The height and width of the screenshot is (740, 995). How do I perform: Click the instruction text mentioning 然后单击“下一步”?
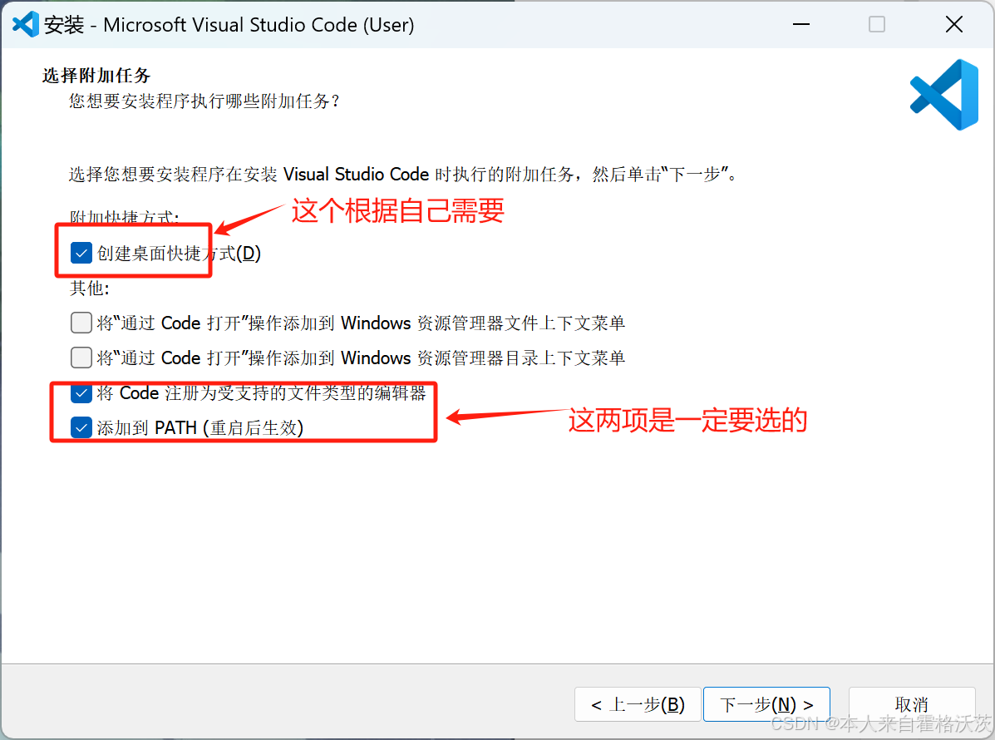[404, 174]
